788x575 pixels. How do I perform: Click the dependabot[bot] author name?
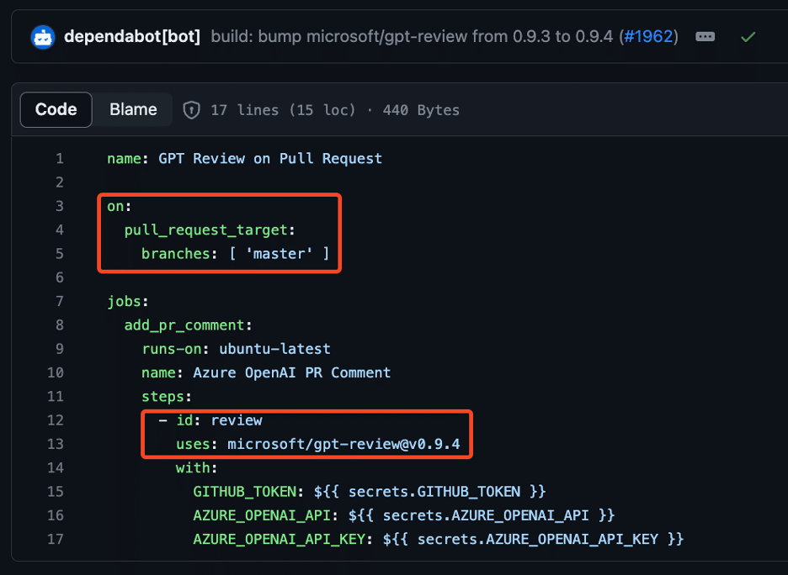click(132, 36)
